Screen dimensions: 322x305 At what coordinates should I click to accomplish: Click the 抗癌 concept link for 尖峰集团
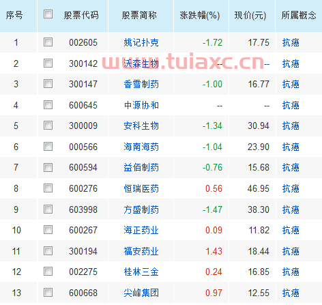coord(291,293)
